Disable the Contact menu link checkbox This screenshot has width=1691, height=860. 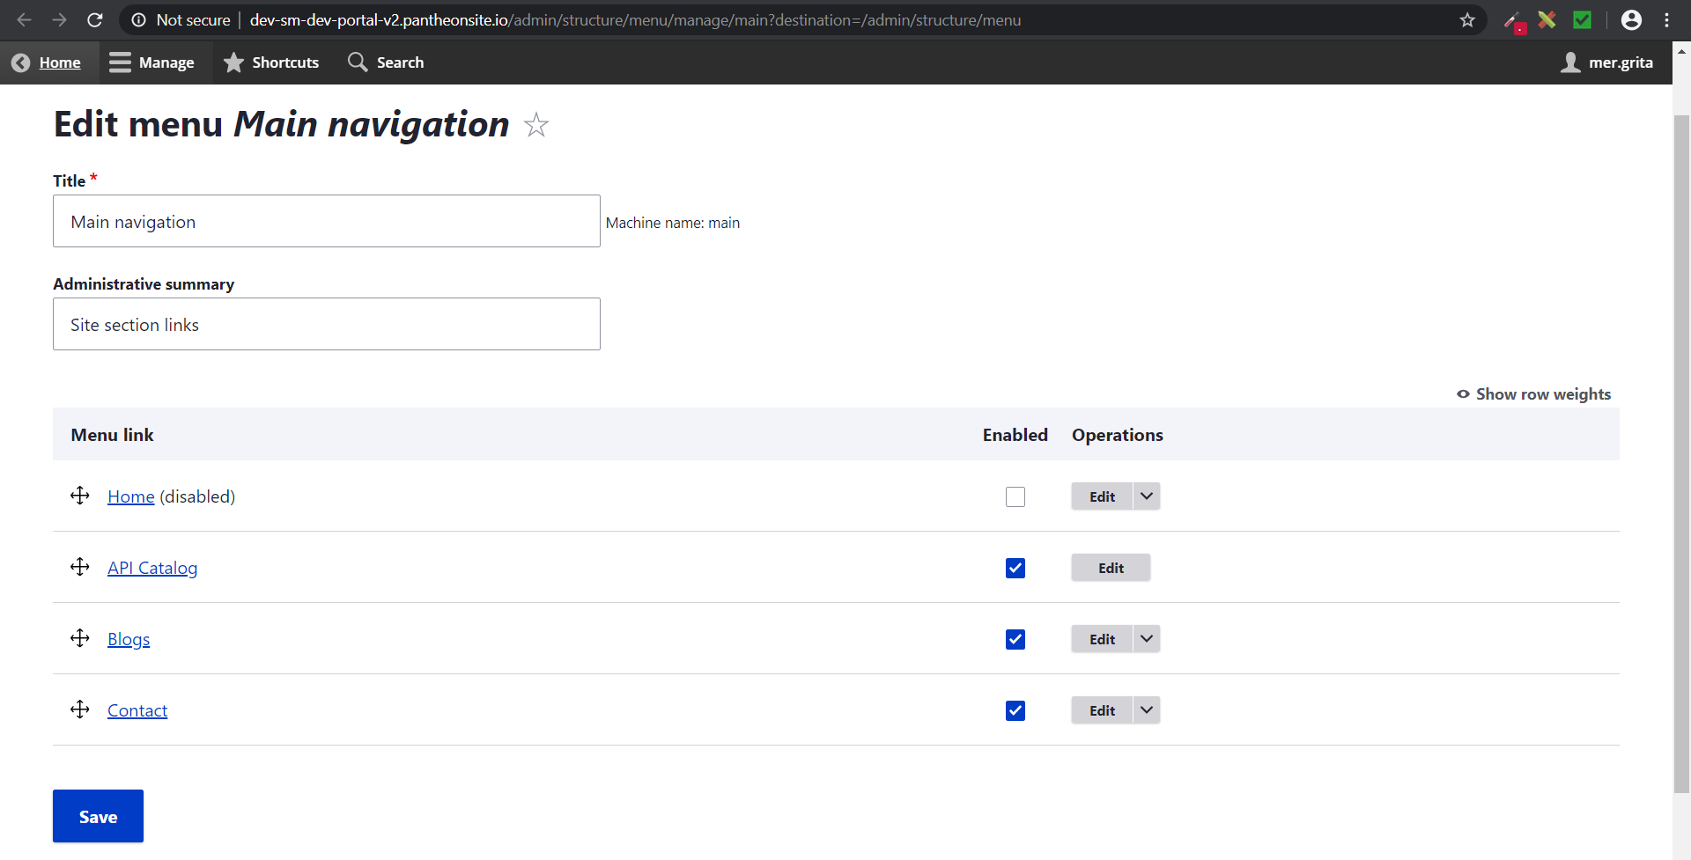tap(1015, 710)
